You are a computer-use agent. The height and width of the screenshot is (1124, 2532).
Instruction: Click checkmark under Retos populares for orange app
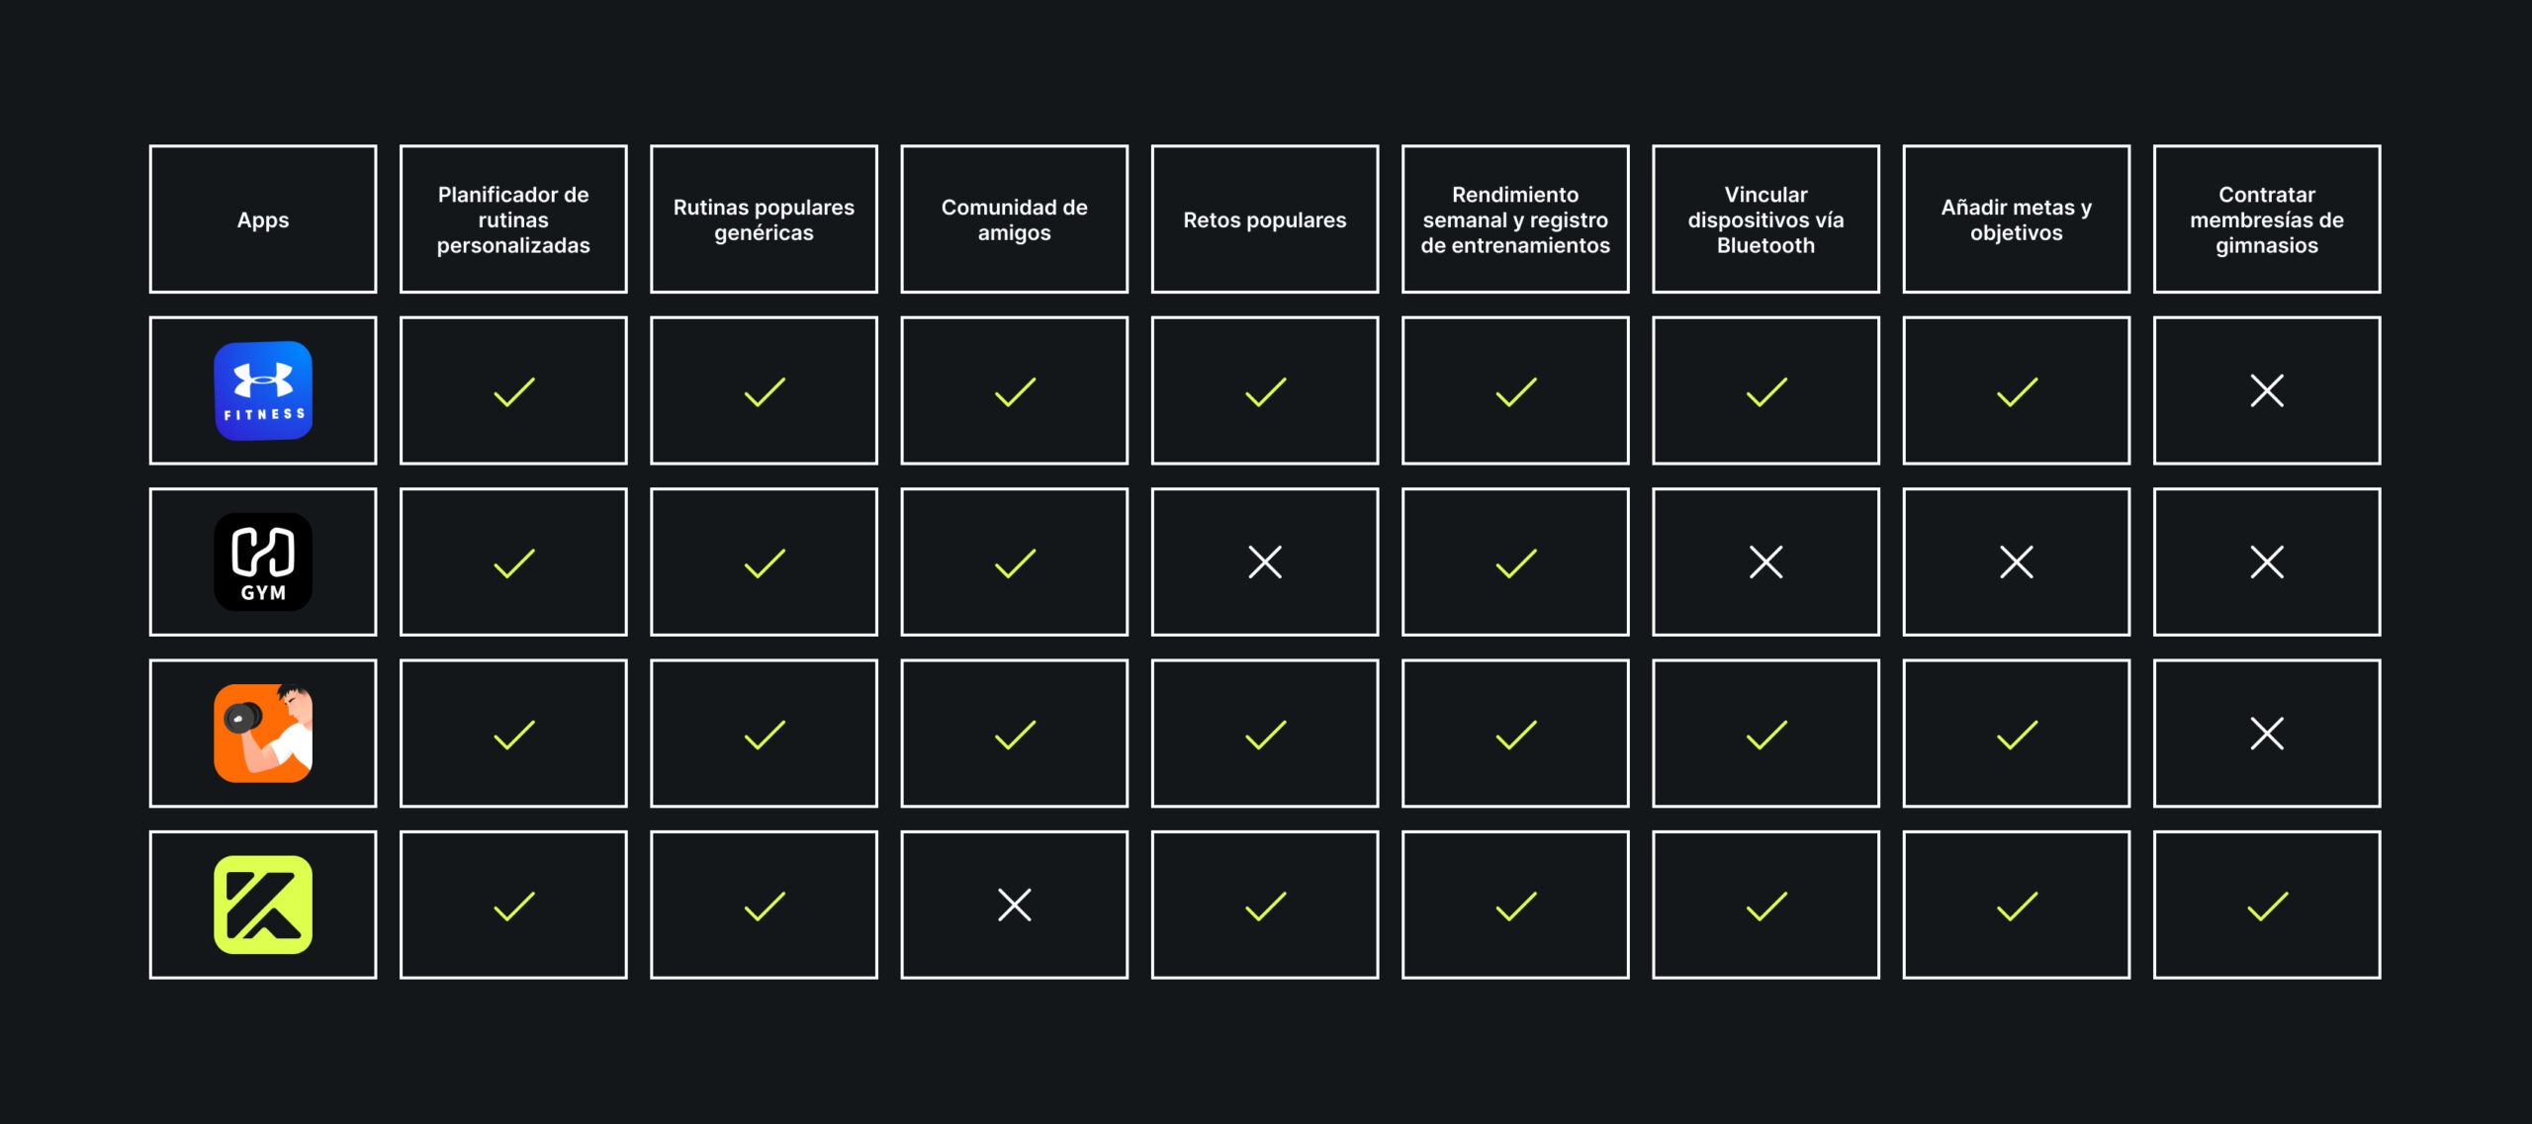(1265, 735)
